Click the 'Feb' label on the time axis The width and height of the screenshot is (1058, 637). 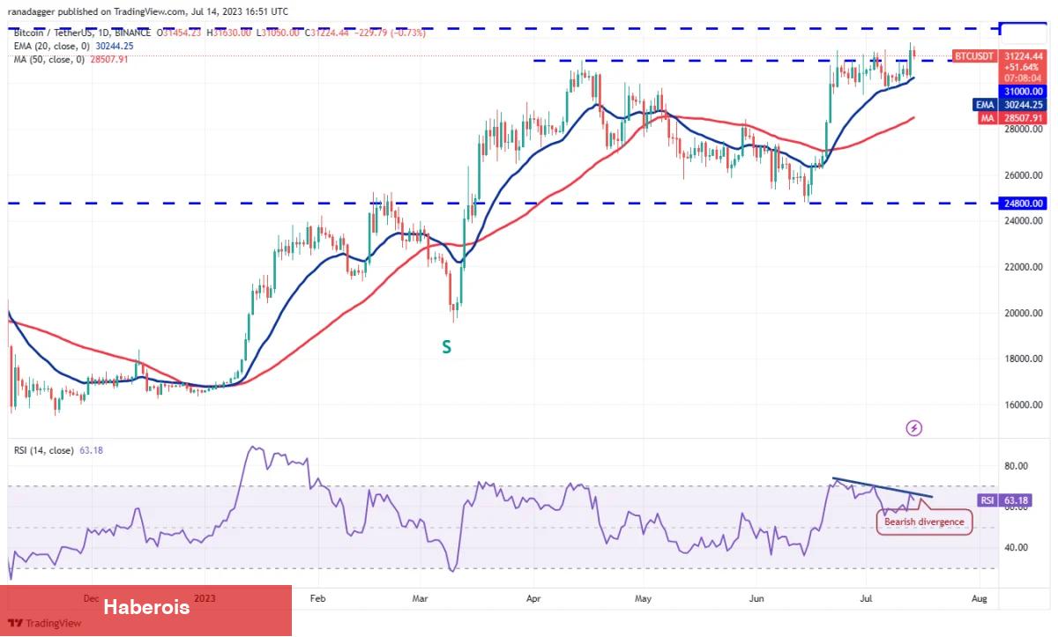[x=318, y=597]
